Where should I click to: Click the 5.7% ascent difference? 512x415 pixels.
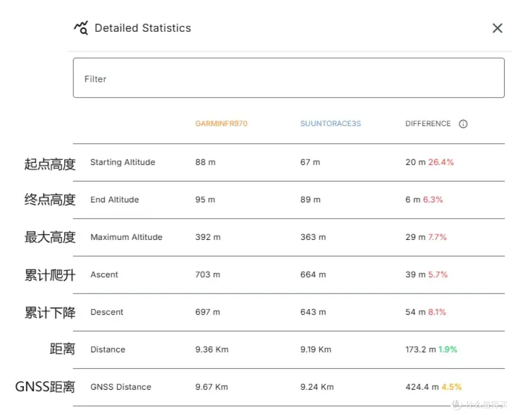point(438,274)
